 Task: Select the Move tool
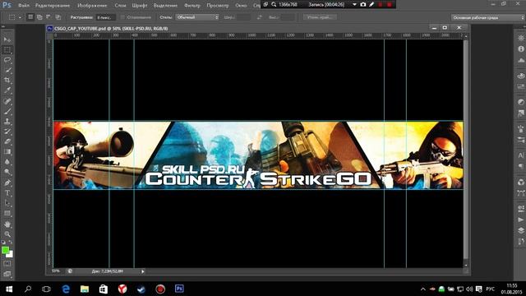point(7,39)
